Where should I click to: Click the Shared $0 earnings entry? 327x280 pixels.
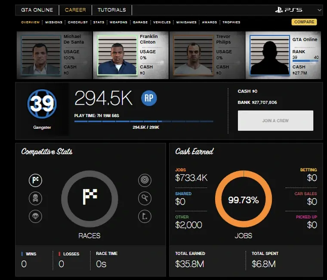point(183,199)
